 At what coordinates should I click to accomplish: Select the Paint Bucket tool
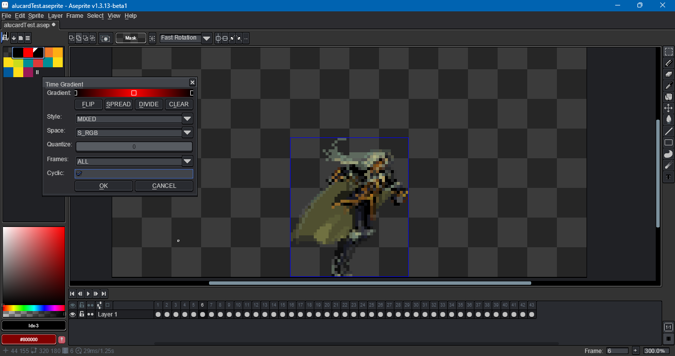pyautogui.click(x=669, y=119)
